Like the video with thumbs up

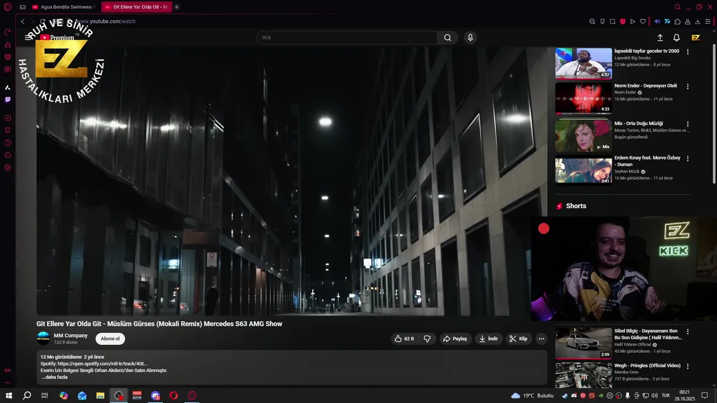pyautogui.click(x=404, y=339)
